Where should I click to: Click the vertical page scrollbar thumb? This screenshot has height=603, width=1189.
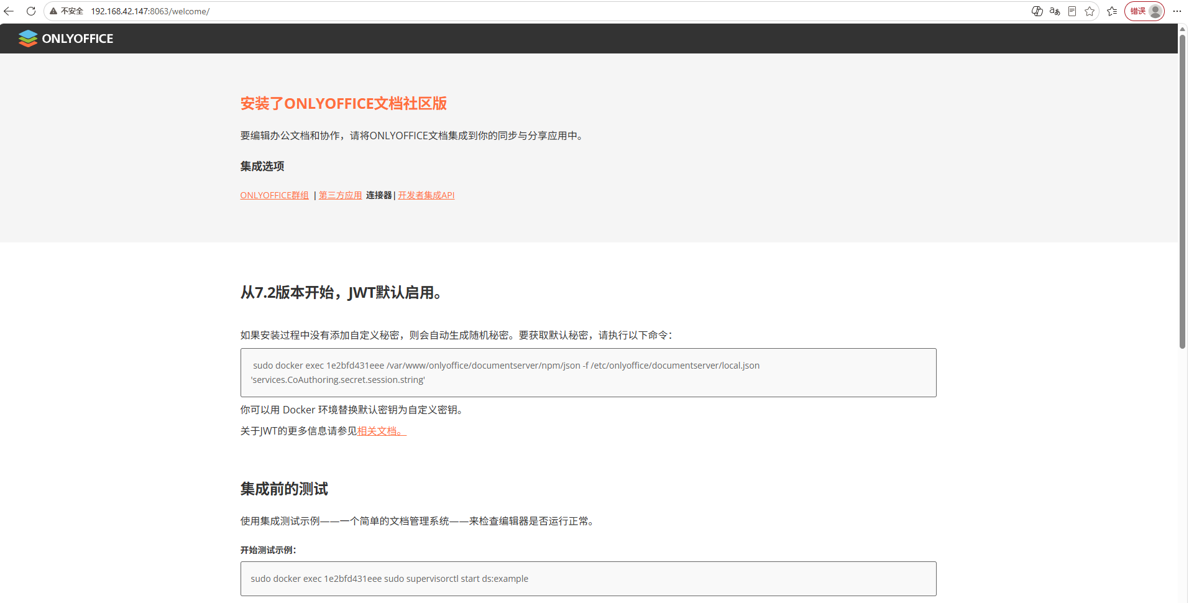click(1183, 193)
